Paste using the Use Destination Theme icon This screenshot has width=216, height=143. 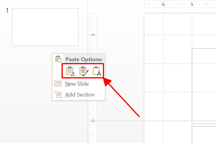[x=70, y=71]
